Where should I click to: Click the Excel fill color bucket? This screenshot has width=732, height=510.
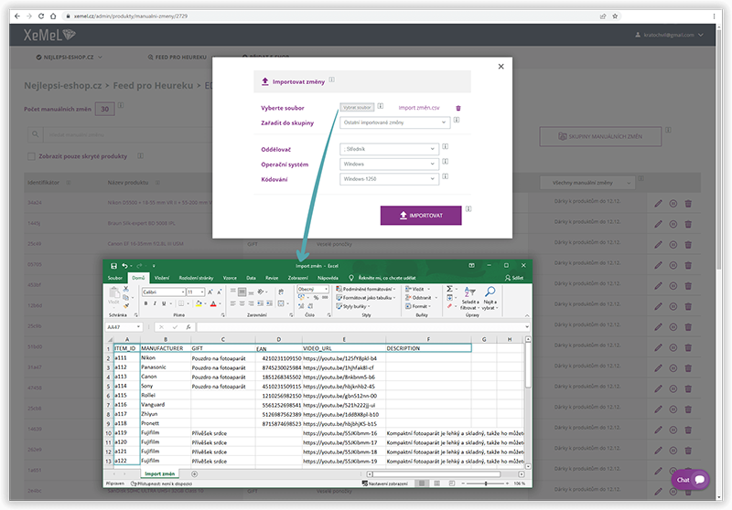coord(199,303)
